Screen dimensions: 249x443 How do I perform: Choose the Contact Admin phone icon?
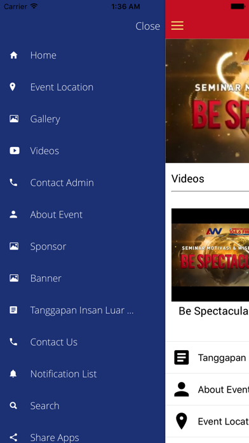[13, 183]
